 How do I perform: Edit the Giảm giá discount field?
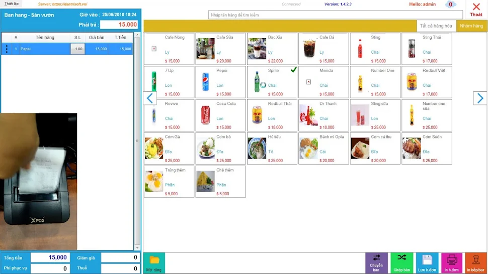click(x=120, y=257)
